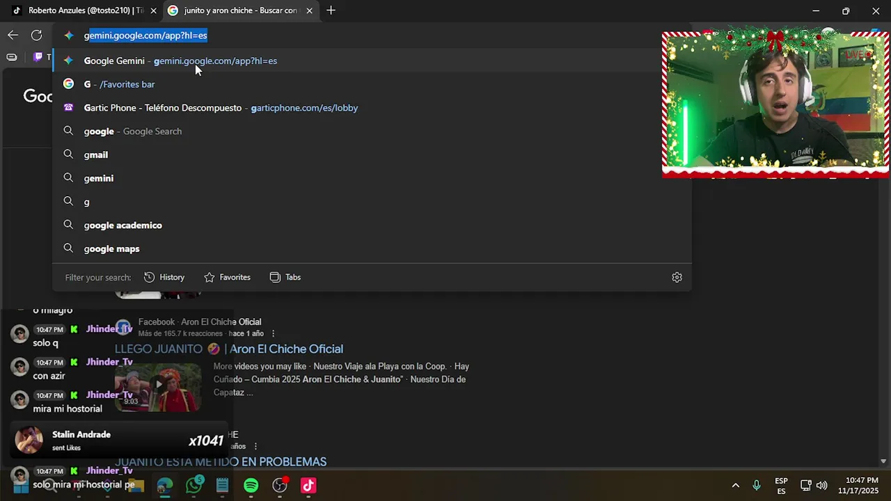This screenshot has width=891, height=501.
Task: Click the Gemini sparkle icon in address bar
Action: pos(68,35)
